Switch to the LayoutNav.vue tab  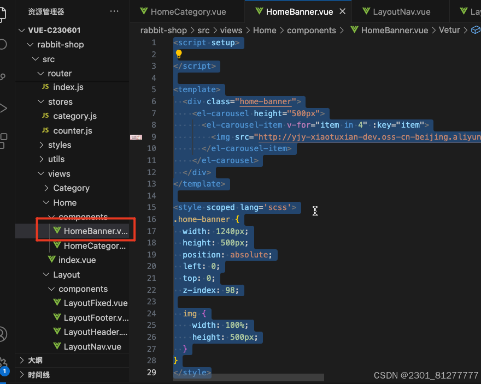point(401,11)
